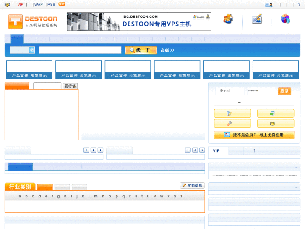
Task: Click the letter s index link
Action: pos(136,196)
